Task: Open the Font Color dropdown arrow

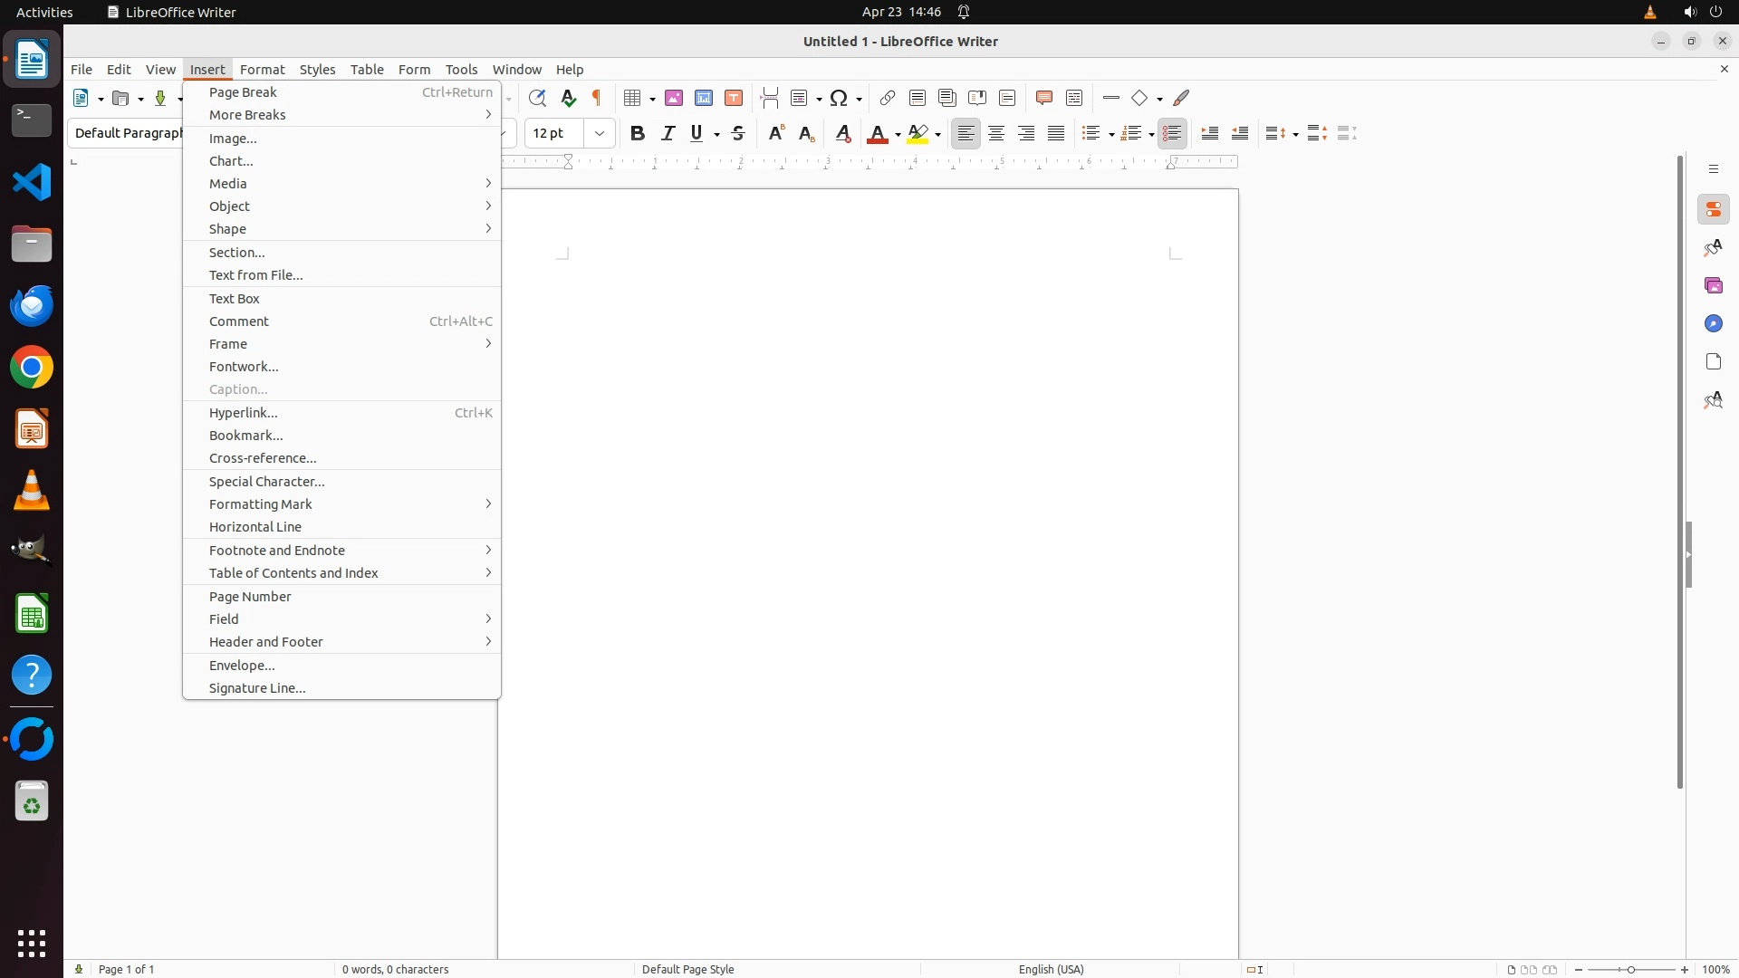Action: tap(898, 135)
